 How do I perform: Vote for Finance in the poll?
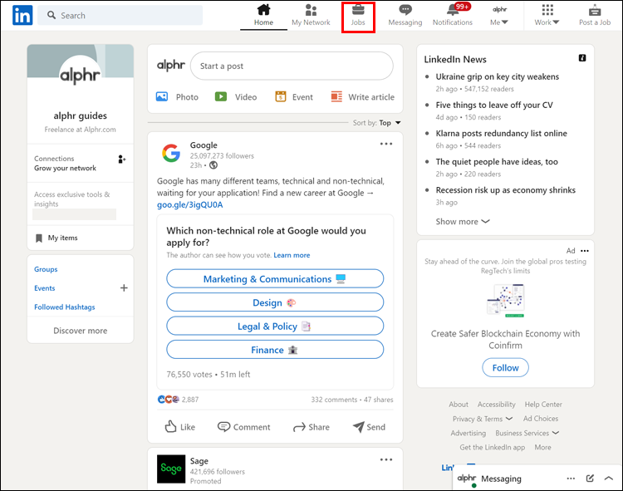[275, 350]
